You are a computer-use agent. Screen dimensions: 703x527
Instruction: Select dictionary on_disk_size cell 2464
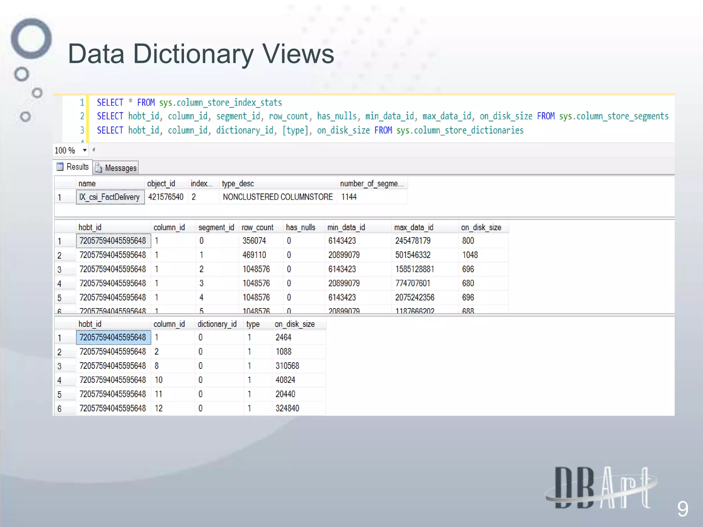299,338
